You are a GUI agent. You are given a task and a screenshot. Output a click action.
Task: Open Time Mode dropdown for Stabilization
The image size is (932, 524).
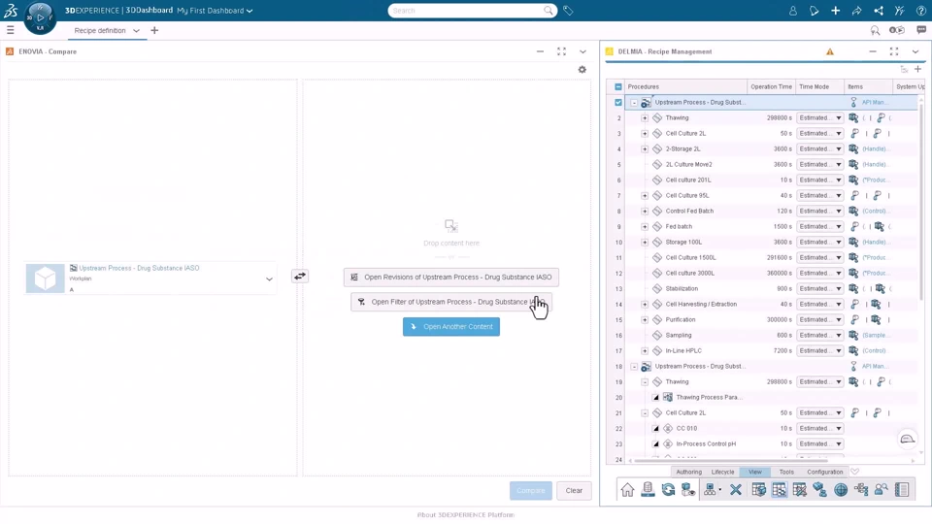pyautogui.click(x=819, y=289)
